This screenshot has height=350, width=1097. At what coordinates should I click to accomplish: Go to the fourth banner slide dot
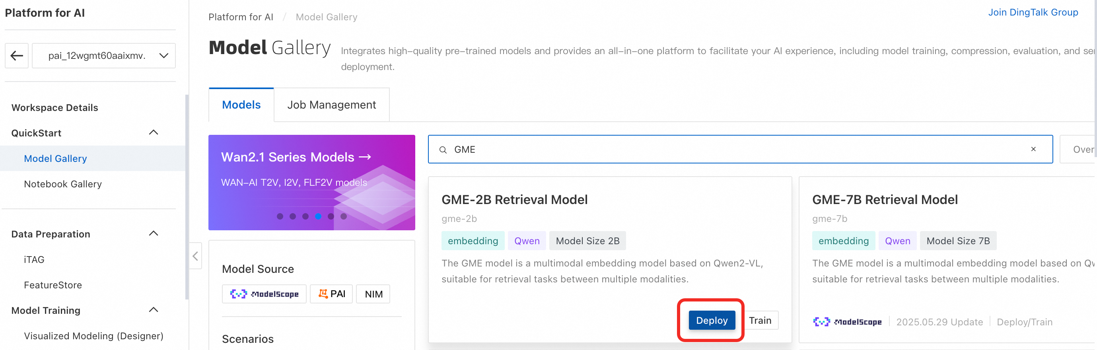318,216
